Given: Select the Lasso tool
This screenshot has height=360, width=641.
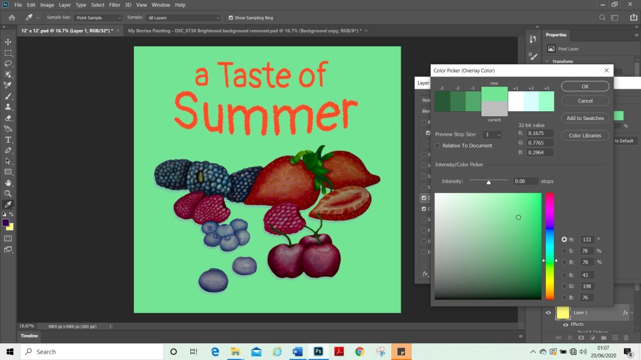Looking at the screenshot, I should (8, 64).
